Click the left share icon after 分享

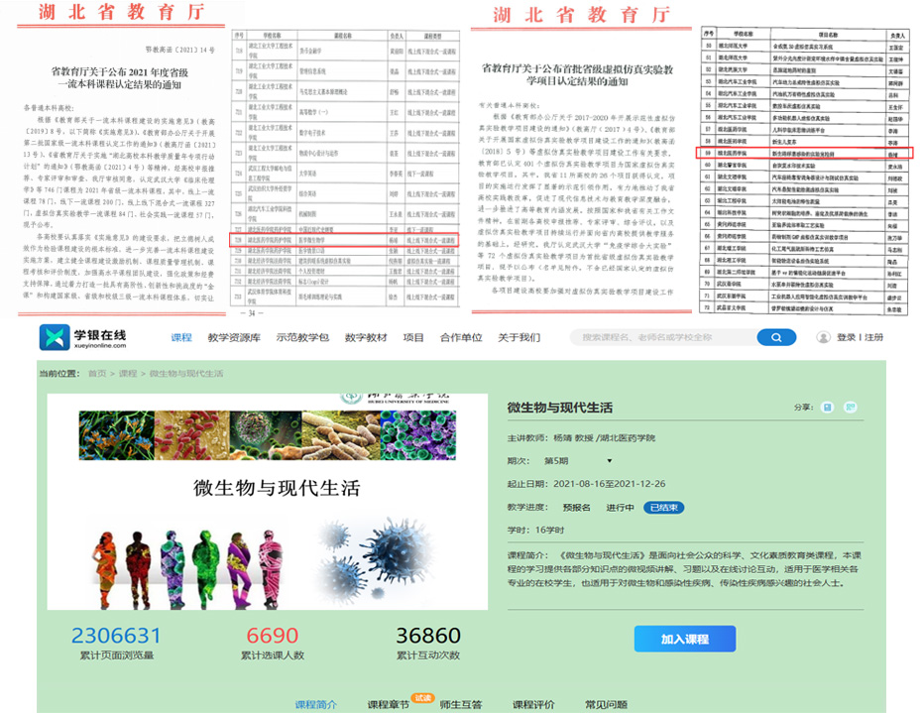(828, 408)
